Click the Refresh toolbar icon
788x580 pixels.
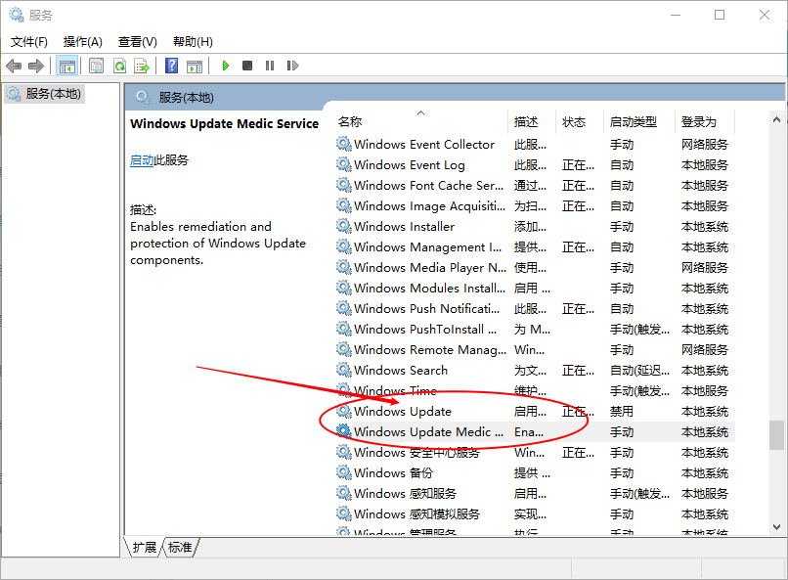point(120,66)
